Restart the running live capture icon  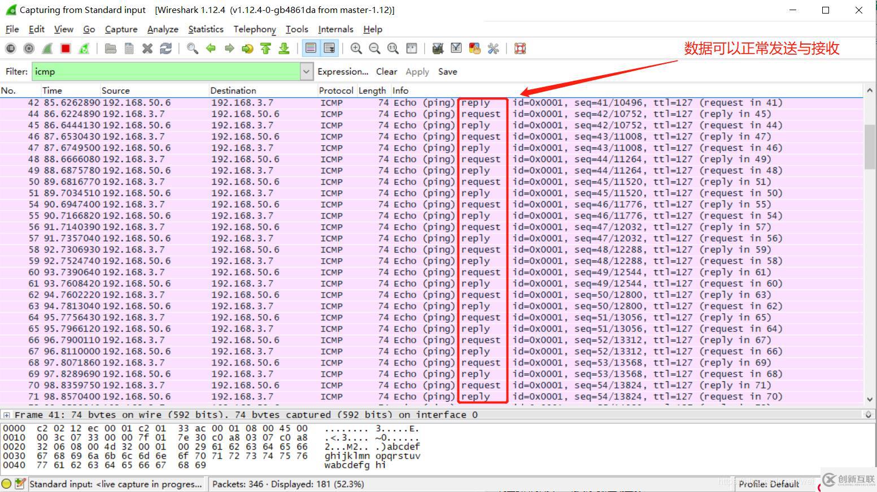[84, 49]
